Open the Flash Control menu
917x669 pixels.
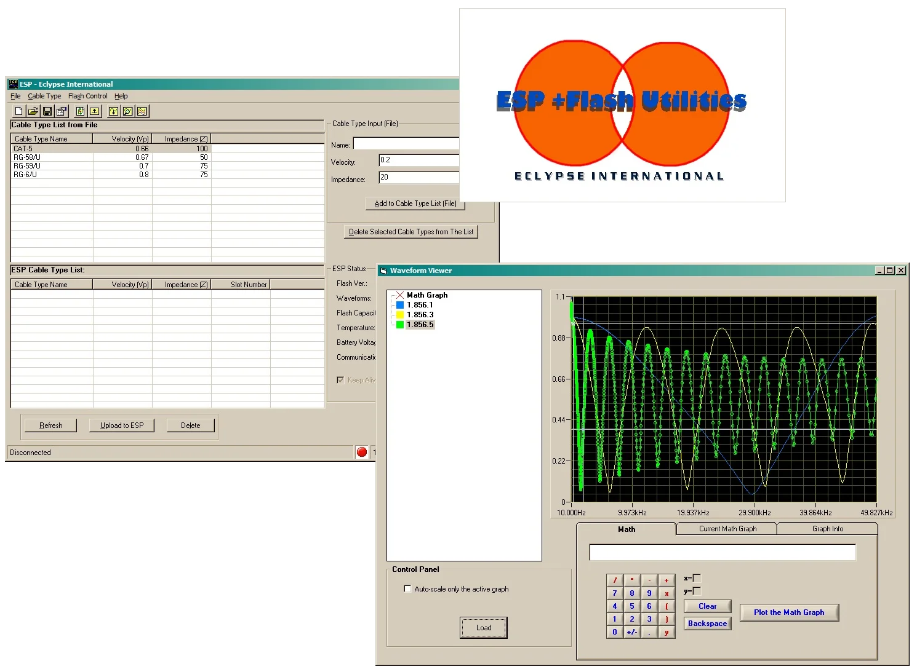point(88,96)
